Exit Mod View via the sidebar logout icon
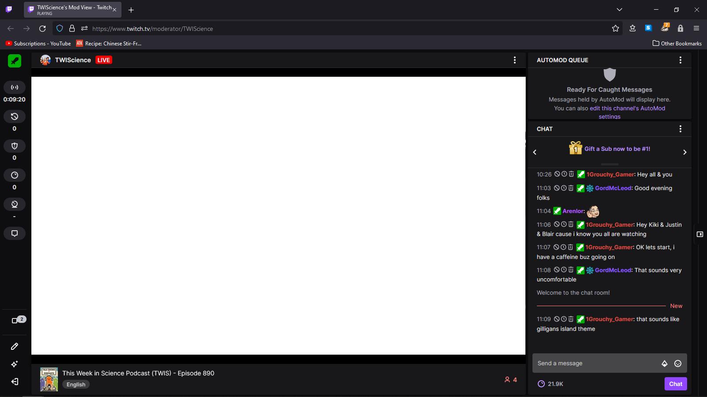 click(15, 382)
